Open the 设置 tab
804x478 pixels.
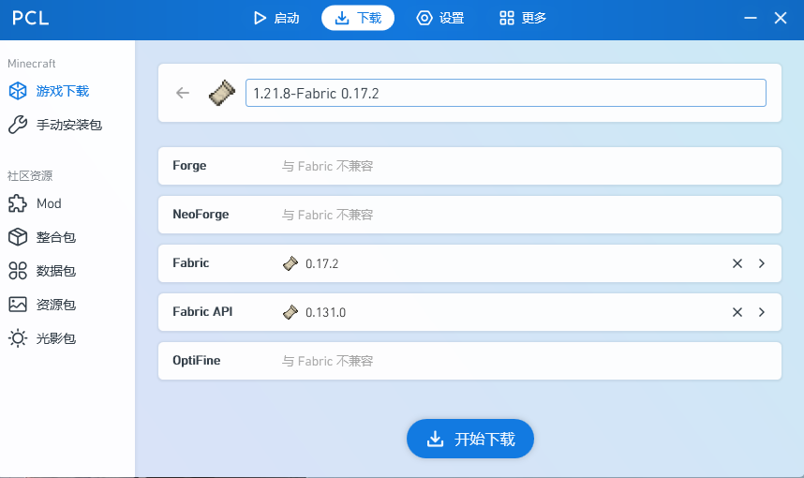(x=440, y=18)
